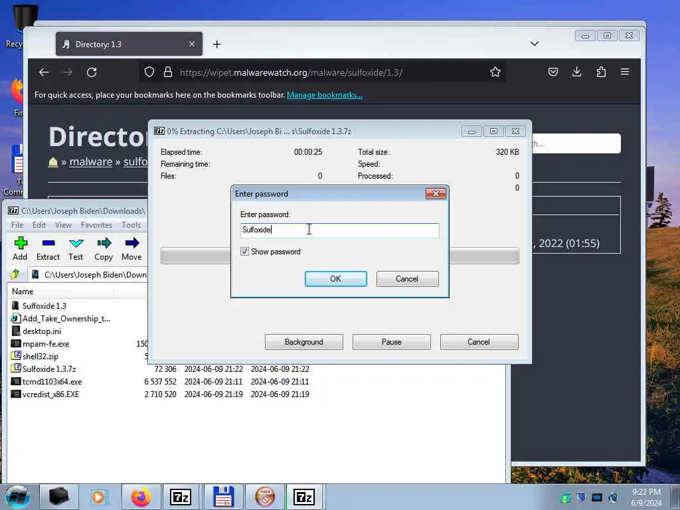Viewport: 680px width, 510px height.
Task: Open the File menu in 7-Zip
Action: [17, 225]
